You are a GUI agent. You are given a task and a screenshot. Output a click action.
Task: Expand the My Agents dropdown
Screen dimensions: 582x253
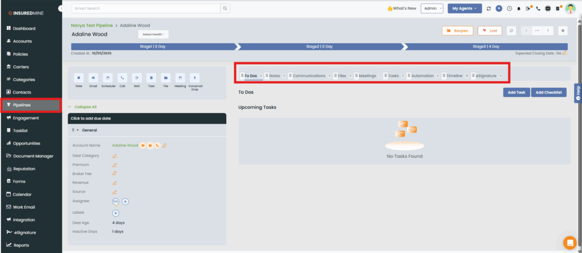click(464, 9)
